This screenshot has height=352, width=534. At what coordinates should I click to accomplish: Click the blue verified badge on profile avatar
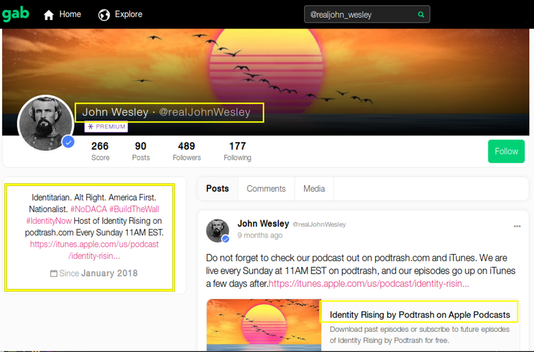coord(69,142)
